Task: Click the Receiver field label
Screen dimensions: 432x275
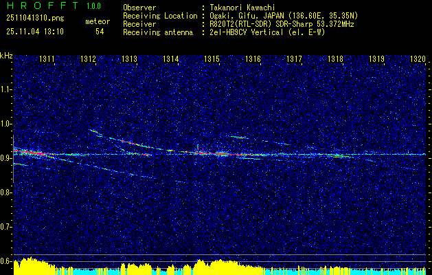Action: (139, 24)
